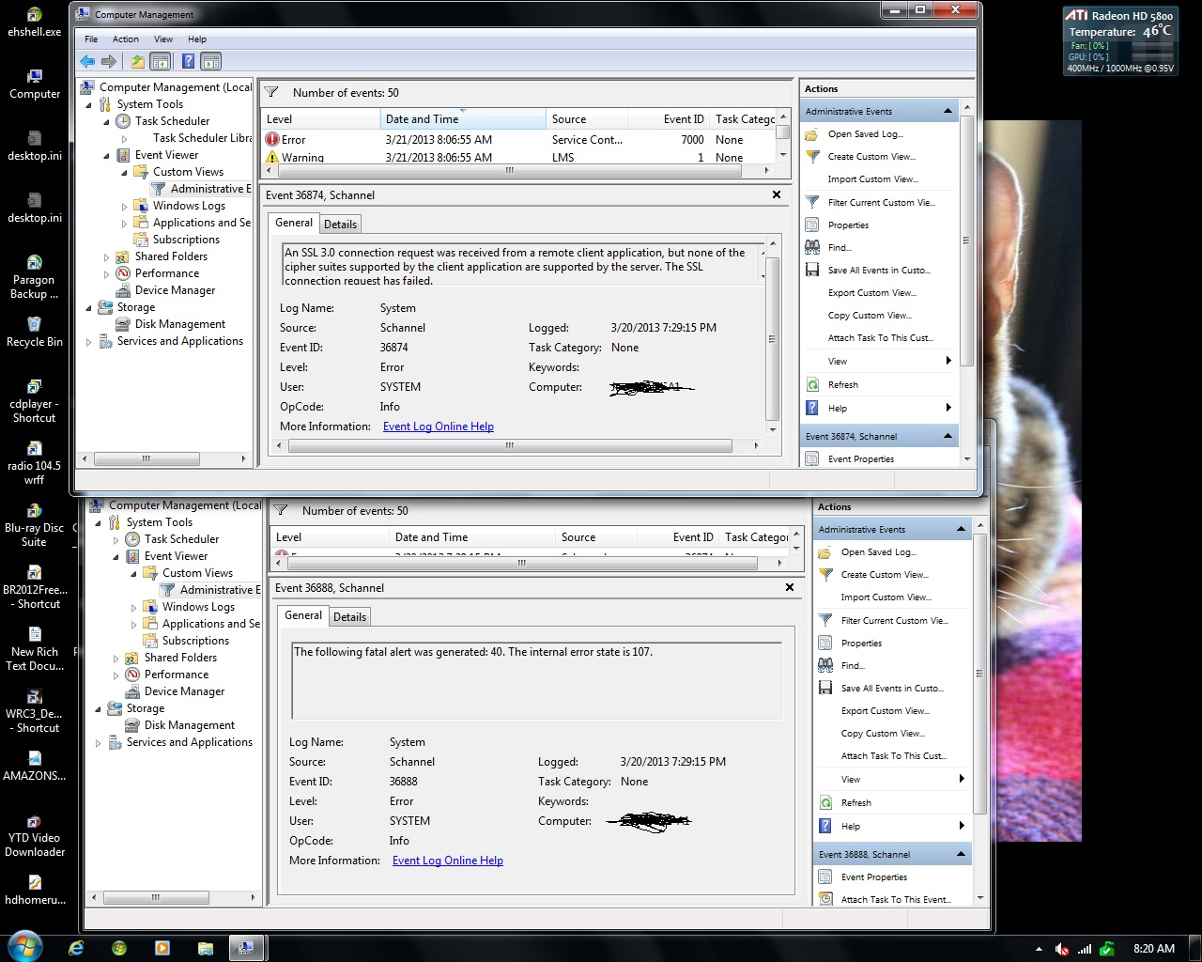Collapse the Event 36874, Schannel actions section
This screenshot has height=962, width=1202.
948,436
